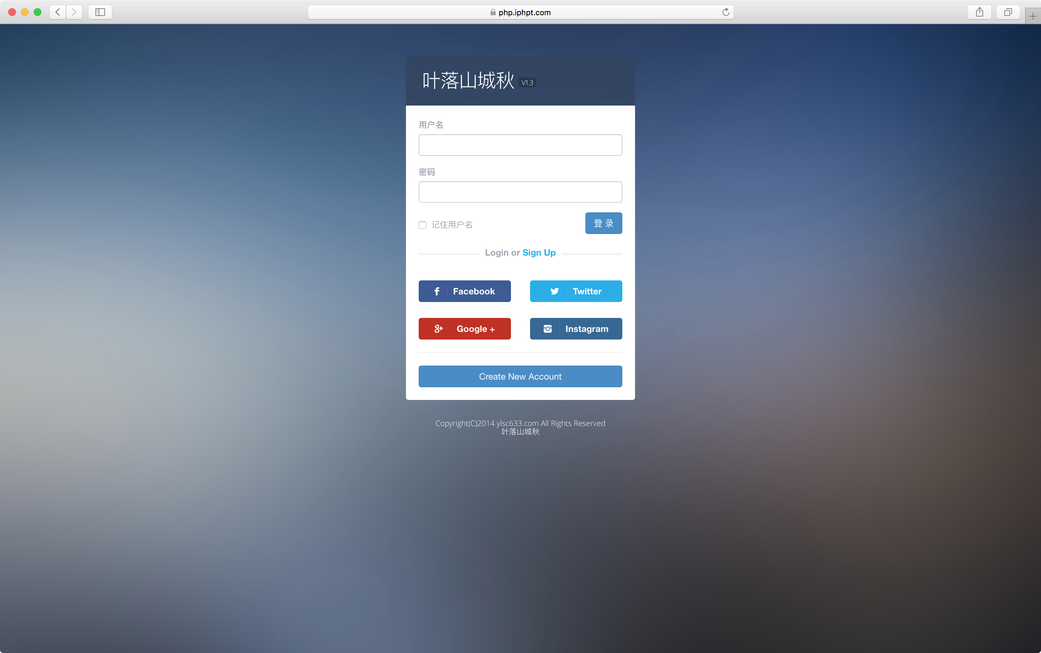The height and width of the screenshot is (653, 1041).
Task: Click the browser refresh icon
Action: (726, 11)
